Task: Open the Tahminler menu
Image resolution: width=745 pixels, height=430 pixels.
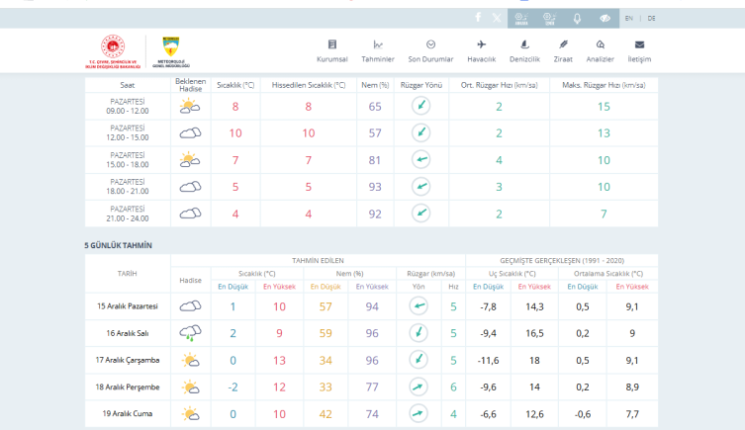Action: (x=378, y=50)
